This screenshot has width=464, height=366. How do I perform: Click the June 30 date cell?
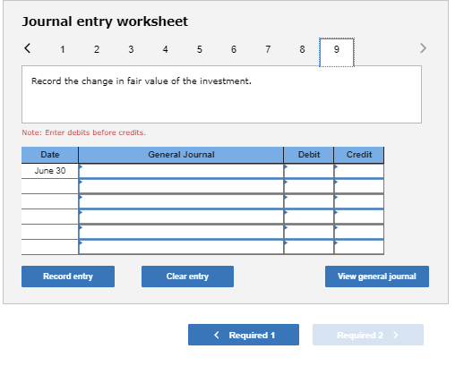click(x=50, y=171)
